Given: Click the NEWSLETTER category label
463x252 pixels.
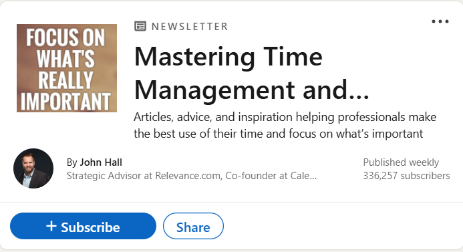Looking at the screenshot, I should coord(190,27).
